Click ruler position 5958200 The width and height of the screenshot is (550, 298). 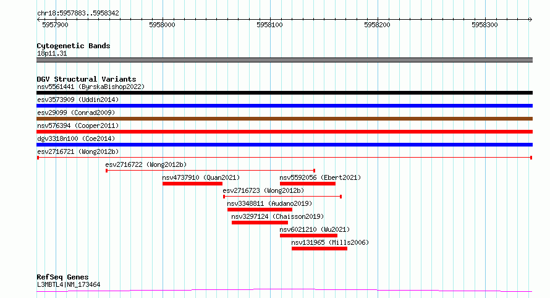point(377,25)
